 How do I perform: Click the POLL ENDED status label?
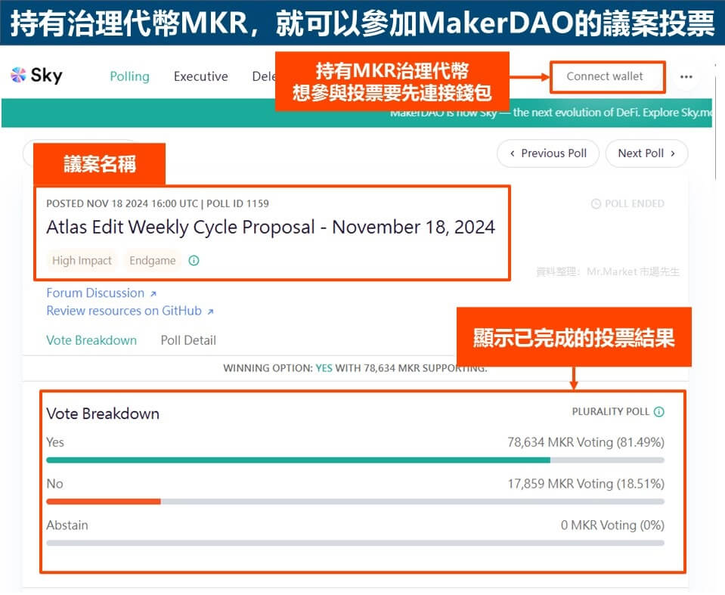click(628, 204)
